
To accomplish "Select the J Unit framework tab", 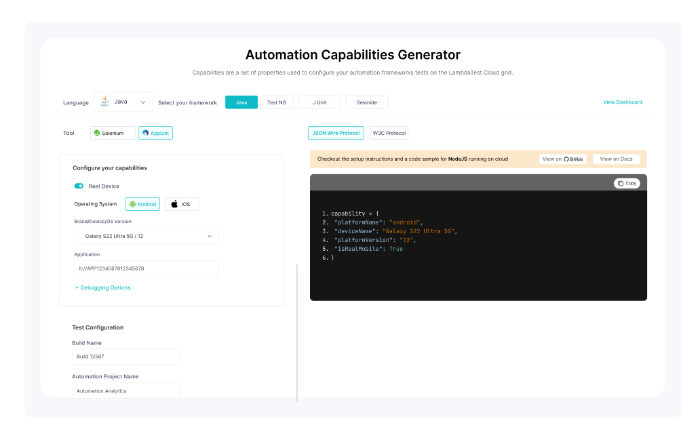I will 319,102.
